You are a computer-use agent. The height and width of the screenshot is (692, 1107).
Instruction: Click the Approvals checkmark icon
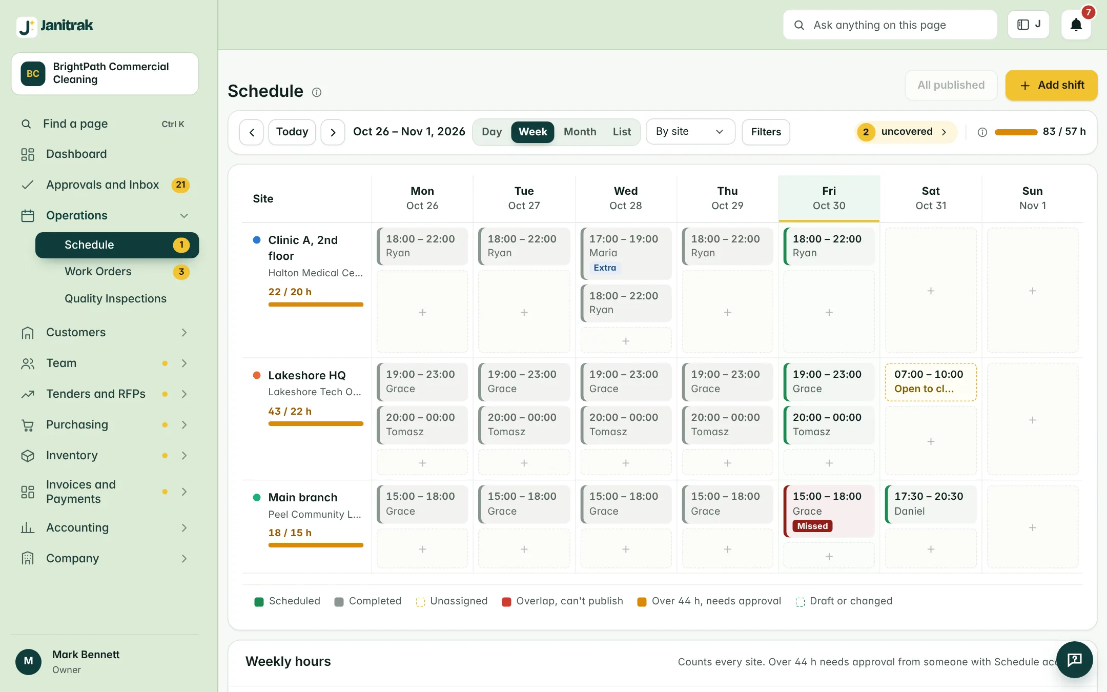[x=28, y=185]
